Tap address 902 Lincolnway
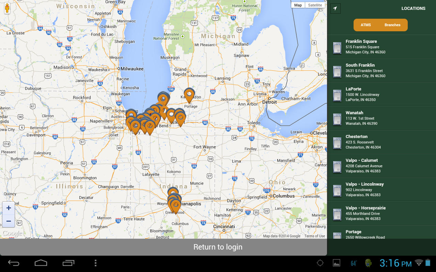Viewport: 436px width, 272px height. [x=359, y=190]
